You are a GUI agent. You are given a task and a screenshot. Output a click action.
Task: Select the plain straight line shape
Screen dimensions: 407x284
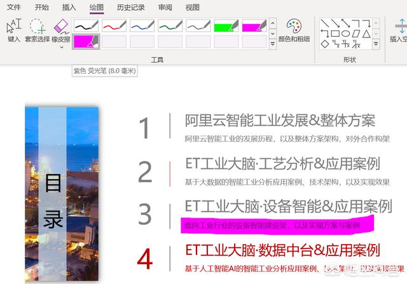pyautogui.click(x=324, y=23)
